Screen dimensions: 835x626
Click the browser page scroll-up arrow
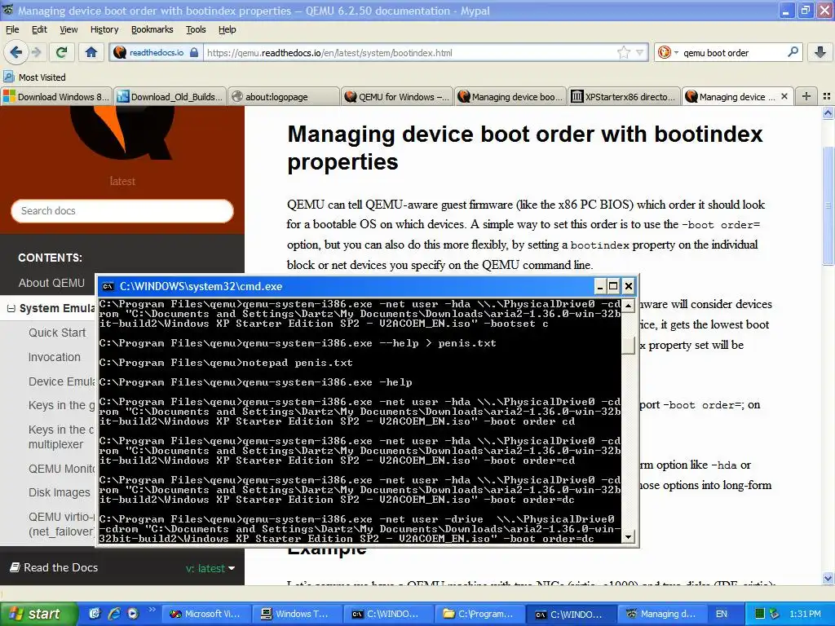point(828,112)
